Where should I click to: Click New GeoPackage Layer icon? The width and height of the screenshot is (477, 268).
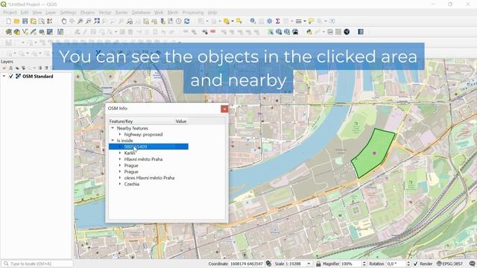tap(17, 32)
